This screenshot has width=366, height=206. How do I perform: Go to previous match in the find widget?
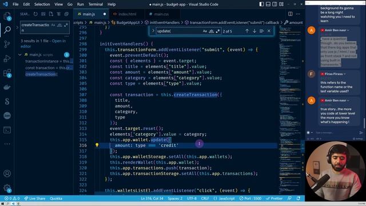pos(247,31)
